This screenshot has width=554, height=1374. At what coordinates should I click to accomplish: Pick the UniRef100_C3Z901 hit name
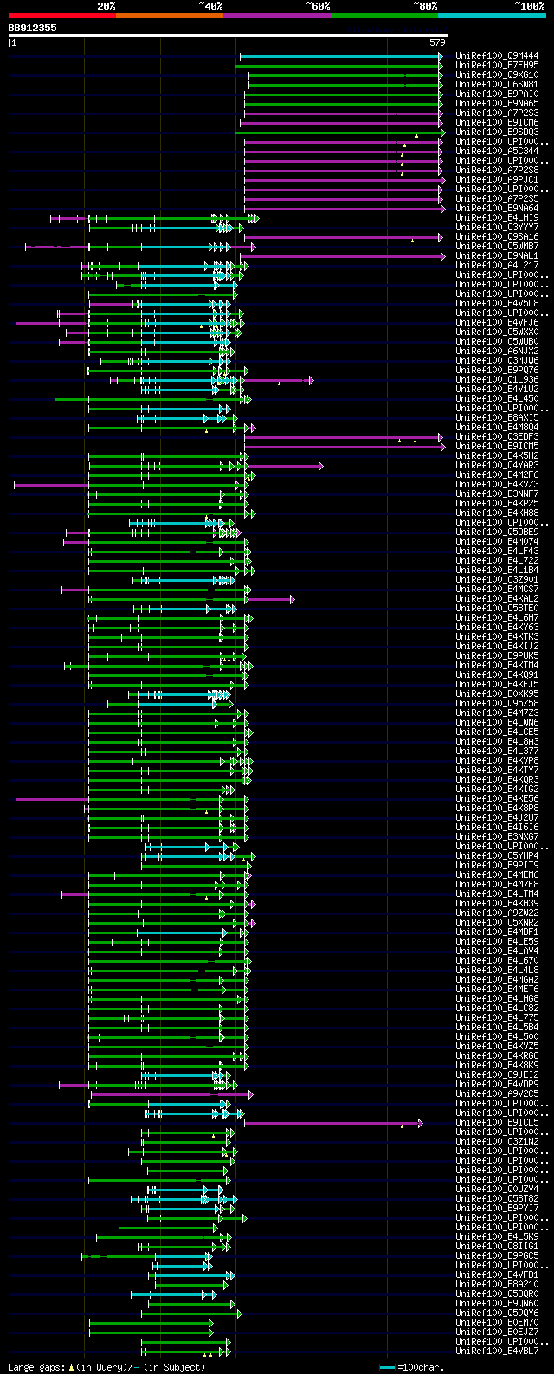[x=498, y=580]
